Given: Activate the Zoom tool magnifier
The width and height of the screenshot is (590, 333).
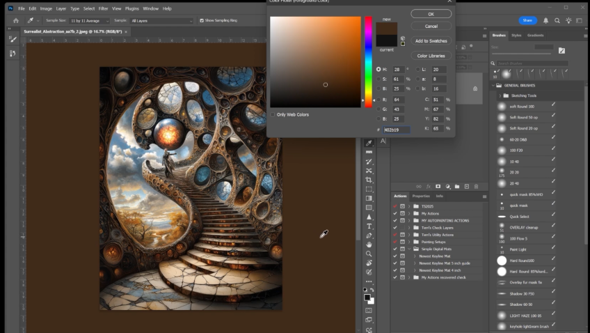Looking at the screenshot, I should [369, 254].
